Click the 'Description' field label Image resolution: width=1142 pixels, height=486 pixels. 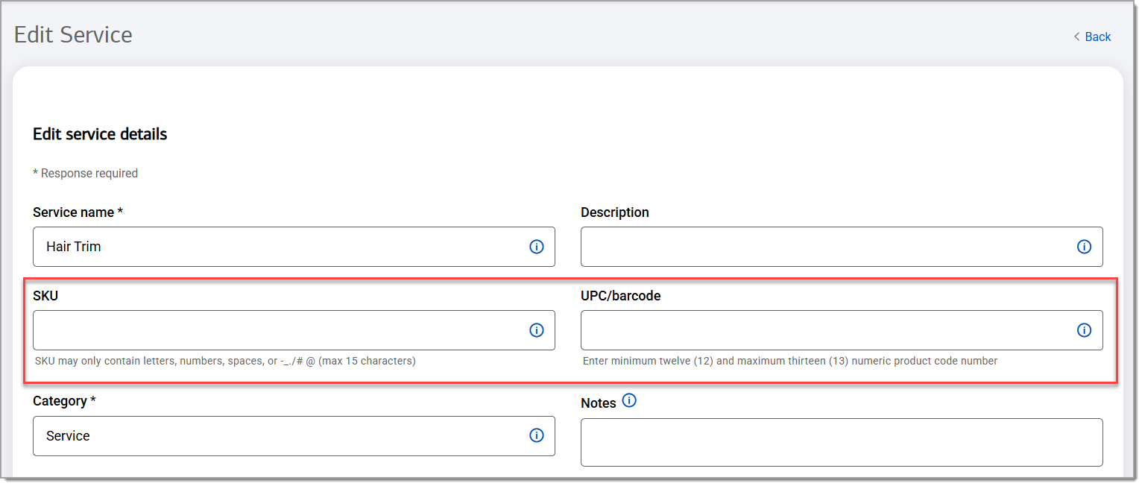pyautogui.click(x=615, y=212)
